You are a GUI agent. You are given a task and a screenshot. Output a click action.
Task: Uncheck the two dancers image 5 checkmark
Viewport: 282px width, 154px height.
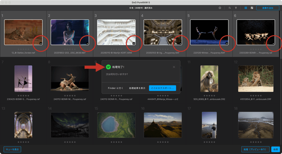pyautogui.click(x=227, y=44)
